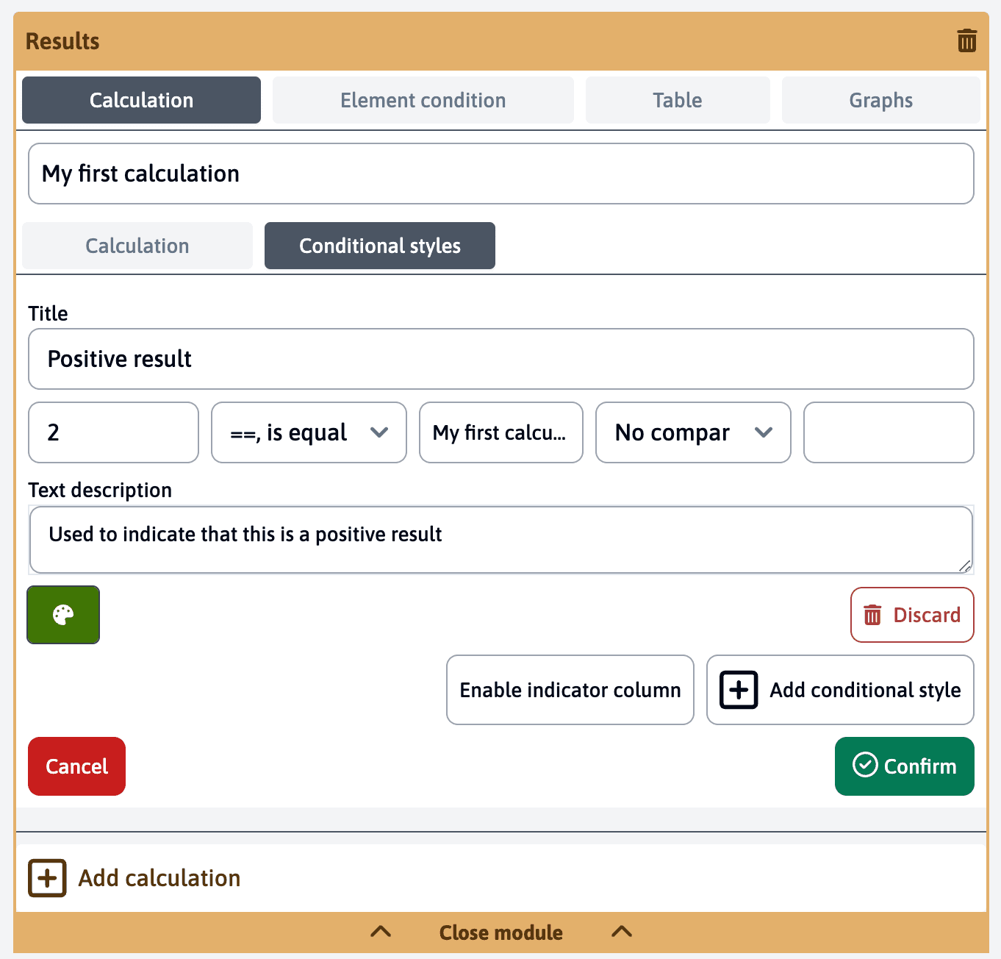Screen dimensions: 1001x959
Task: Click the plus icon beside Add calculation
Action: click(x=47, y=878)
